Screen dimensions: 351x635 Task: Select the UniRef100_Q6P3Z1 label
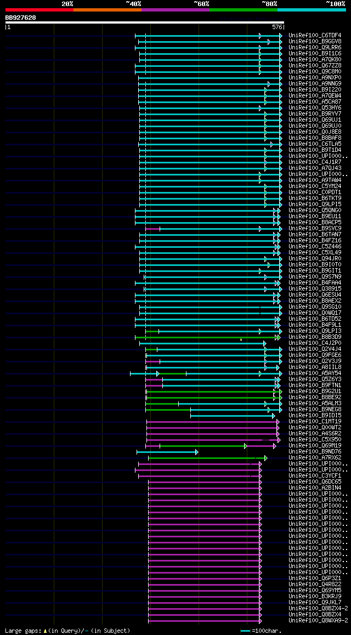pyautogui.click(x=315, y=579)
